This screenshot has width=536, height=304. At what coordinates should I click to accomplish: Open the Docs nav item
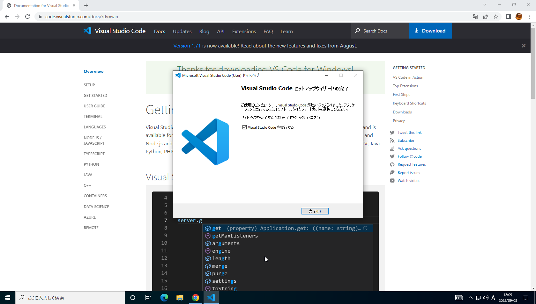tap(160, 31)
